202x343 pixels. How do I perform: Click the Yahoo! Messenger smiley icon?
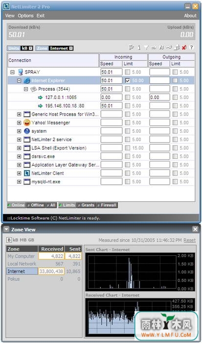point(26,122)
